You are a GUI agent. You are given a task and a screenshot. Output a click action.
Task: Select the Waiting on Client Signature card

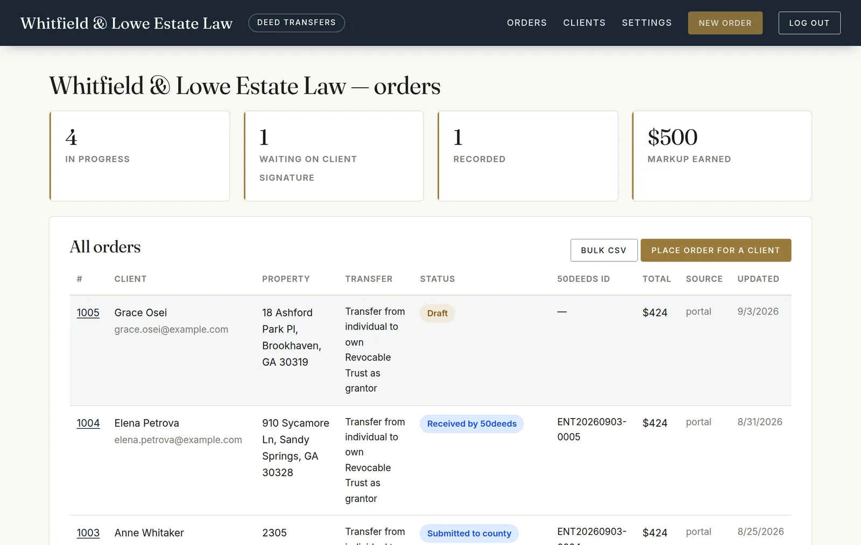click(x=334, y=156)
